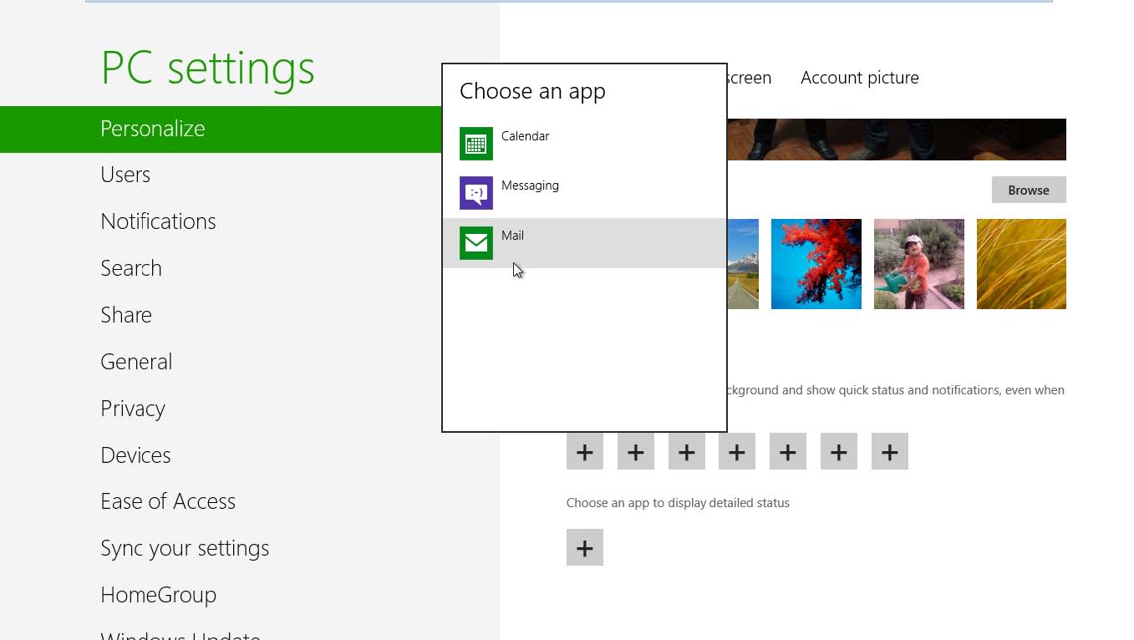Open the Account picture tab

[859, 78]
